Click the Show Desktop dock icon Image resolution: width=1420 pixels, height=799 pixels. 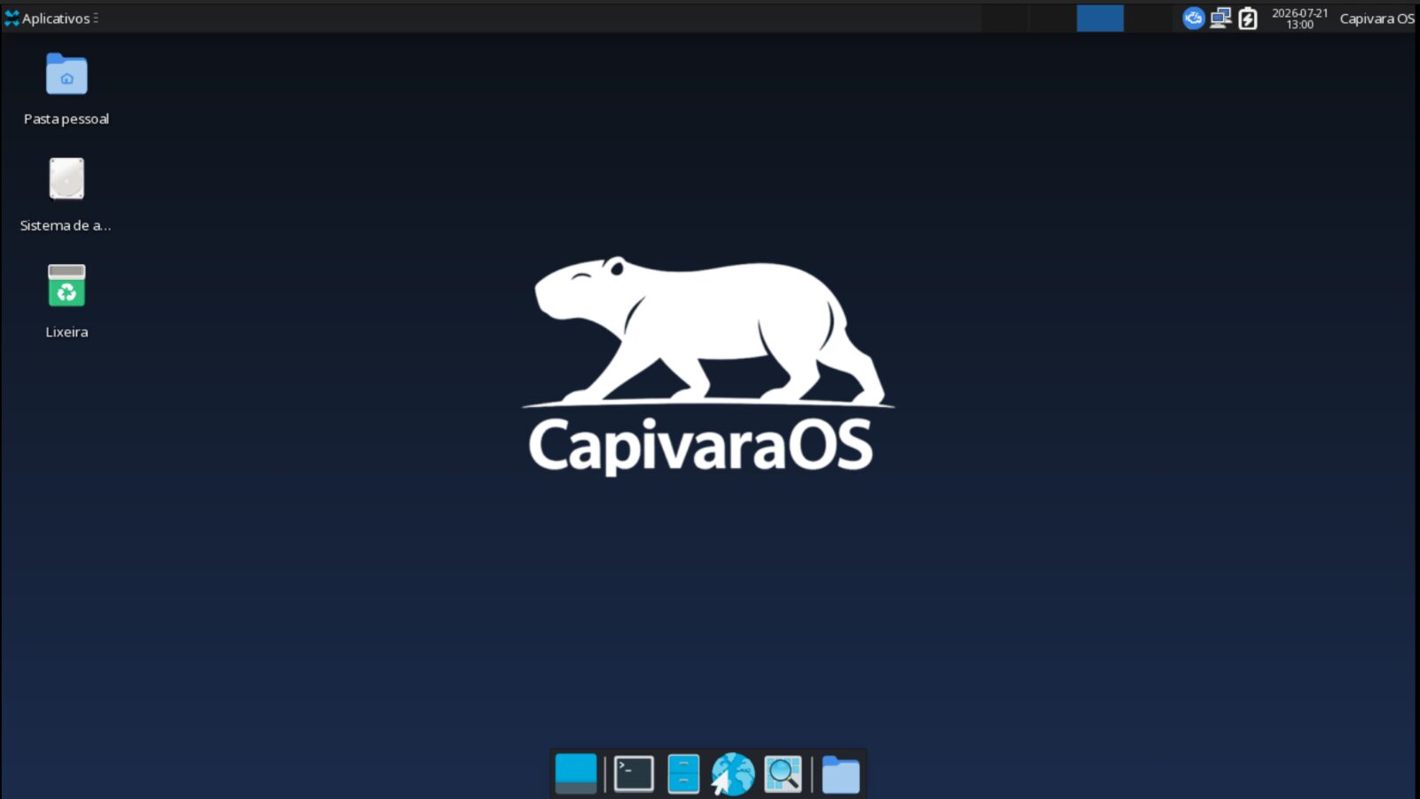tap(576, 773)
